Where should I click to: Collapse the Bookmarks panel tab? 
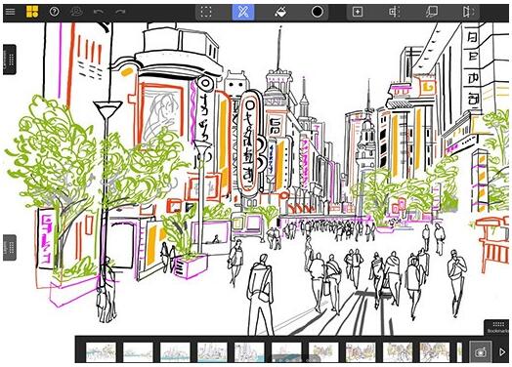[497, 327]
